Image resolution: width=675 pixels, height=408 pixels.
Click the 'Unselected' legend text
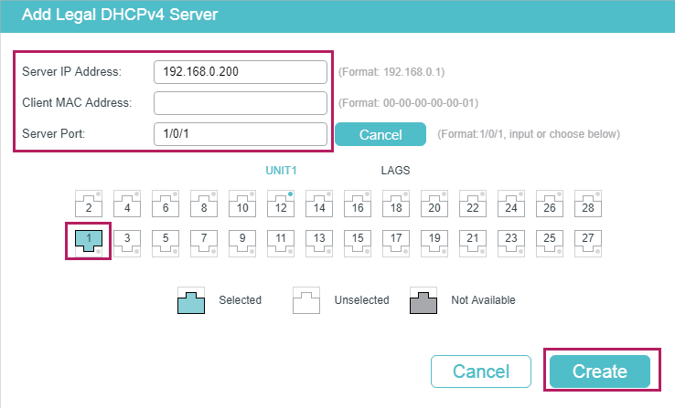(x=361, y=299)
